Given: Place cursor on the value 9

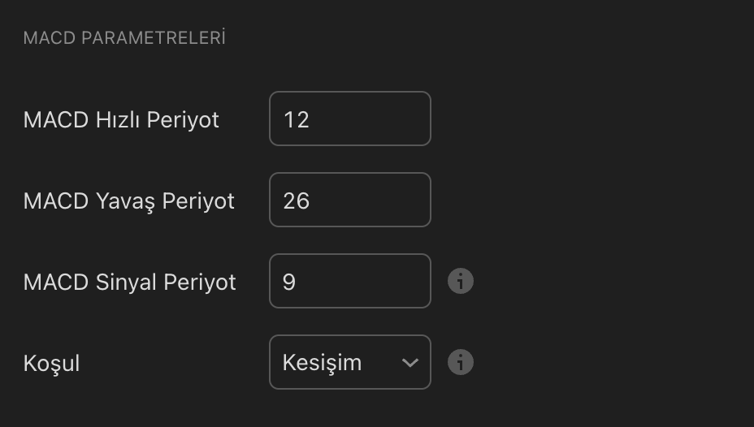Looking at the screenshot, I should tap(289, 283).
